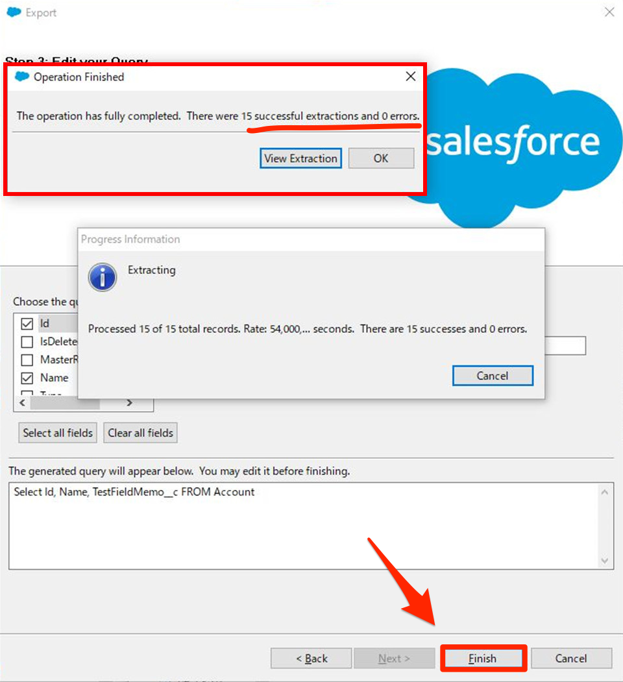Uncheck the Name field checkbox
623x682 pixels.
point(27,378)
